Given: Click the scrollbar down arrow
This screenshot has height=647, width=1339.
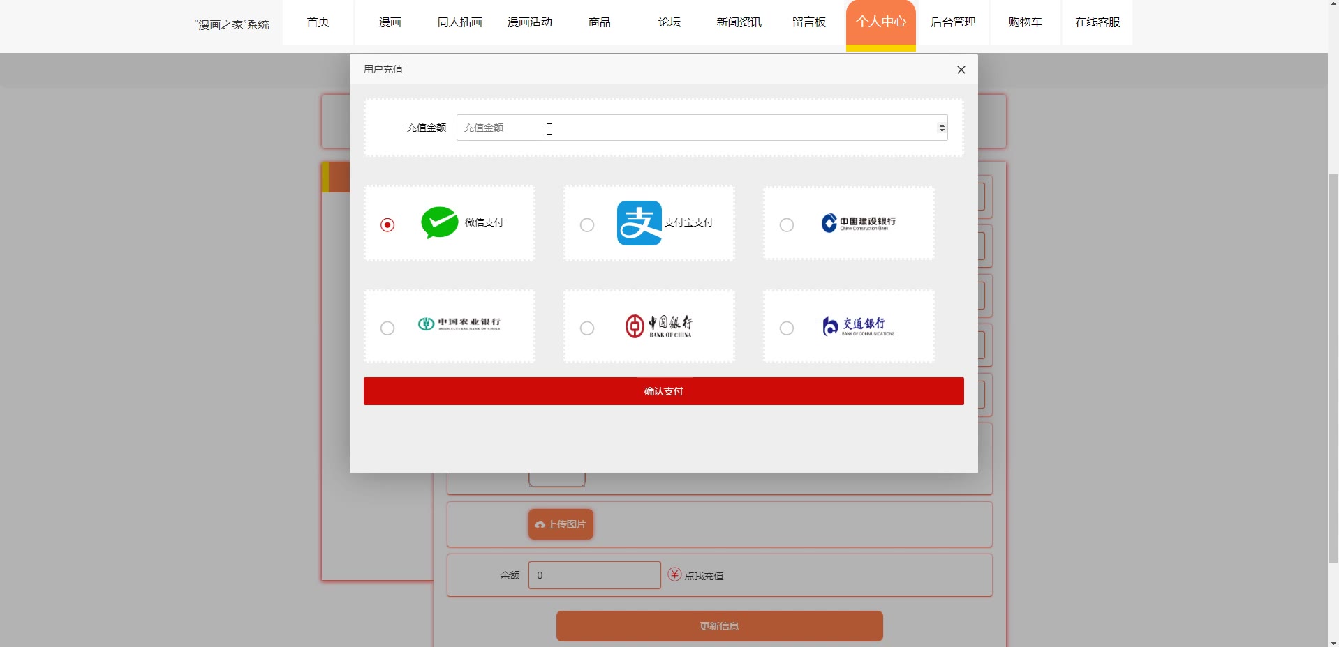Looking at the screenshot, I should (1333, 642).
